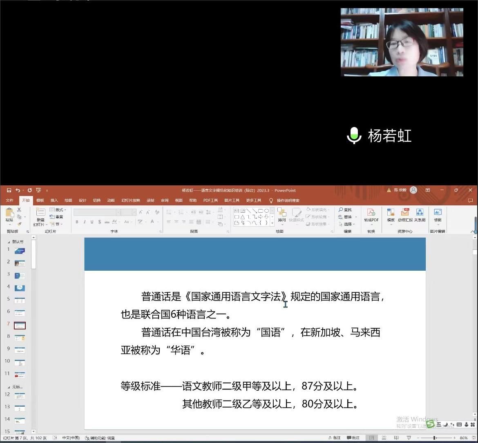478x443 pixels.
Task: Expand the 版式 layout dropdown
Action: click(x=58, y=210)
